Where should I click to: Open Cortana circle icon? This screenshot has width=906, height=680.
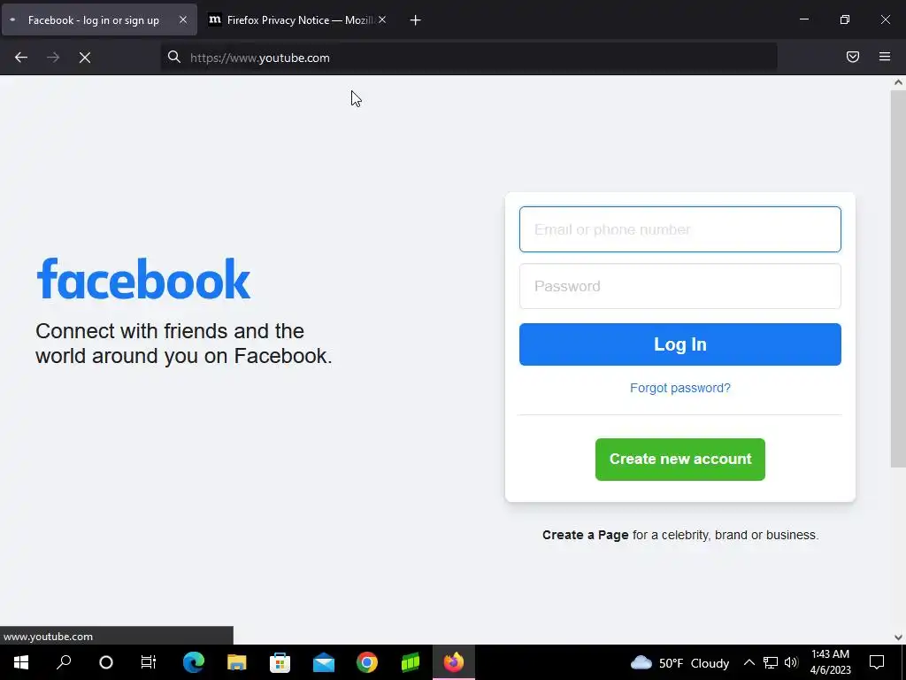106,662
